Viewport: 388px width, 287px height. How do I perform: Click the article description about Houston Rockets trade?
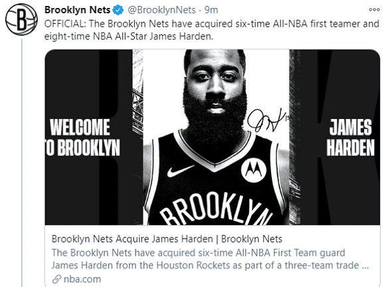[x=210, y=259]
